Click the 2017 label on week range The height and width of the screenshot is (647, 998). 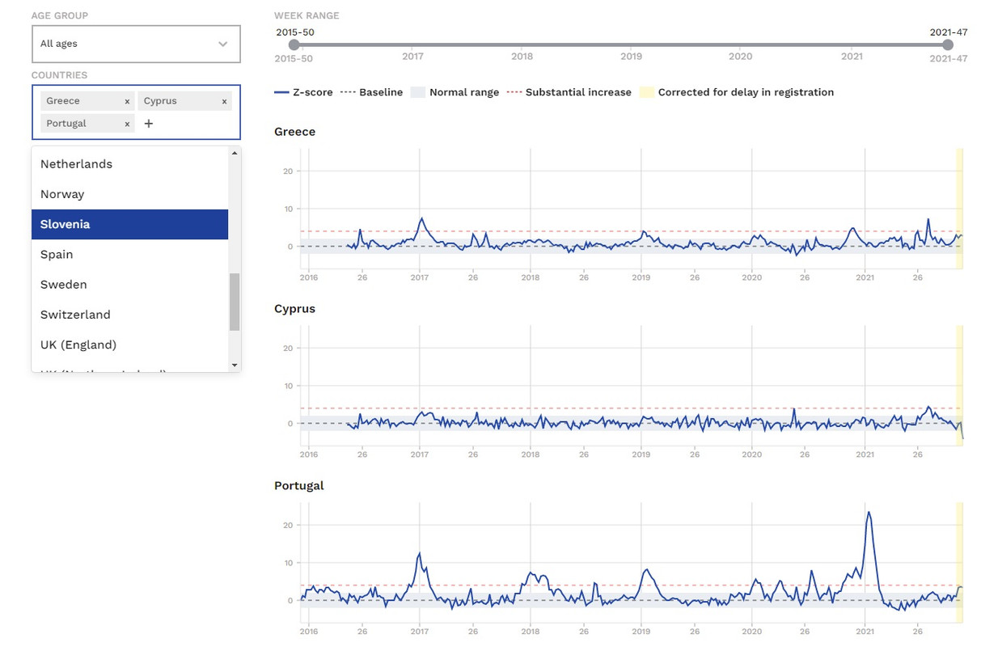pos(412,57)
